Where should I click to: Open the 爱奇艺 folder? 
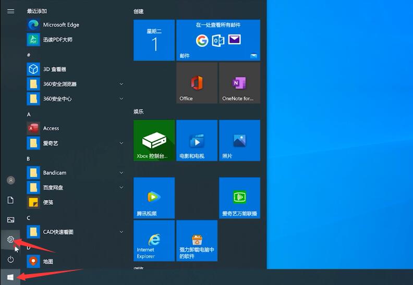tap(75, 143)
